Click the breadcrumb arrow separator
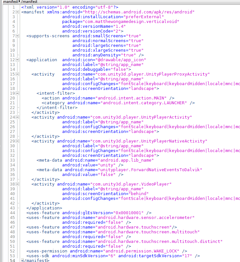 [x=19, y=2]
